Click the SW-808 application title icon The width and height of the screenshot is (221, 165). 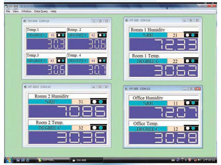(x=6, y=6)
